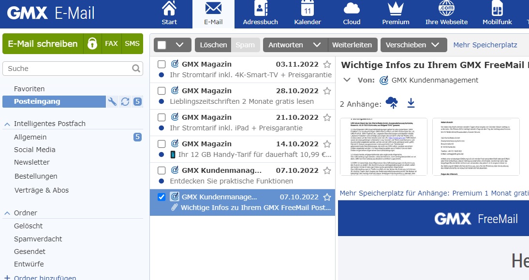
Task: Click Ordner hinzufügen link
Action: tap(45, 278)
